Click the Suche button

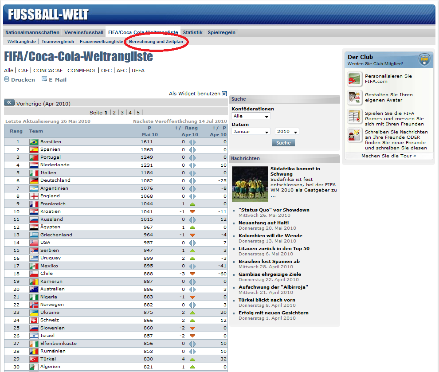point(283,143)
